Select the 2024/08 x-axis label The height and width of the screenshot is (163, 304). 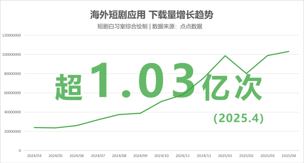point(119,155)
